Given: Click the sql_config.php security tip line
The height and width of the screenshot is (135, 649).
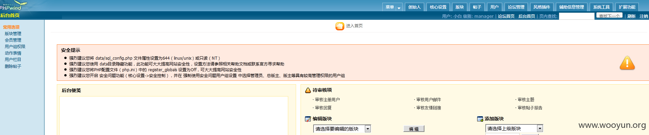Looking at the screenshot, I should point(144,58).
